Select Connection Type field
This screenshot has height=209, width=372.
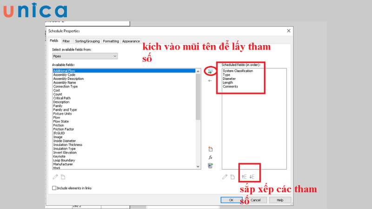(65, 86)
